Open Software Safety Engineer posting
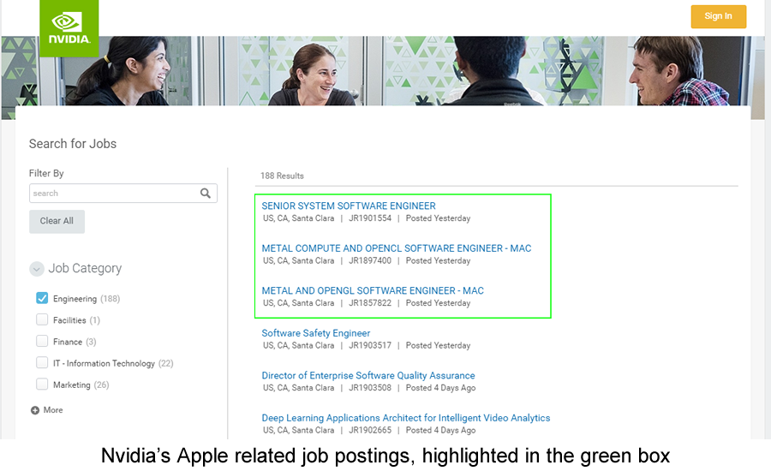This screenshot has height=471, width=771. pos(315,333)
